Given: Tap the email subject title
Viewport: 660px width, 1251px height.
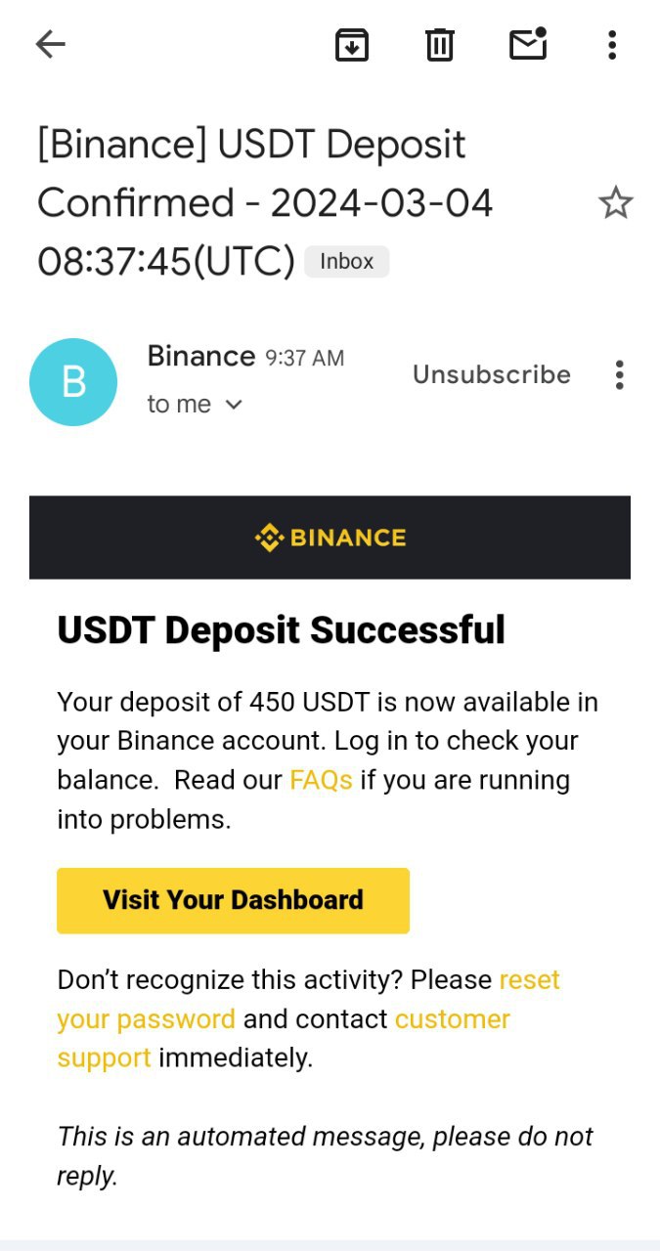Looking at the screenshot, I should (x=251, y=202).
